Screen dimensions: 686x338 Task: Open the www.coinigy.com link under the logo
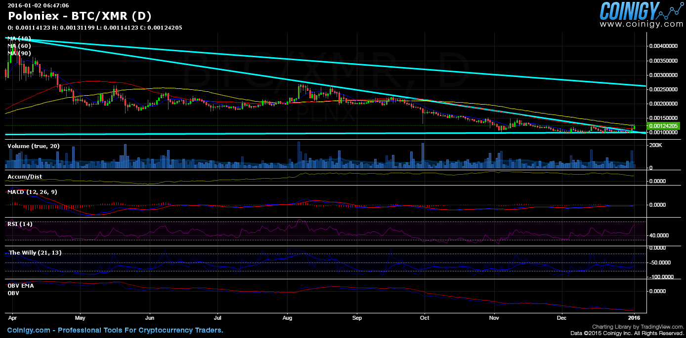[642, 24]
